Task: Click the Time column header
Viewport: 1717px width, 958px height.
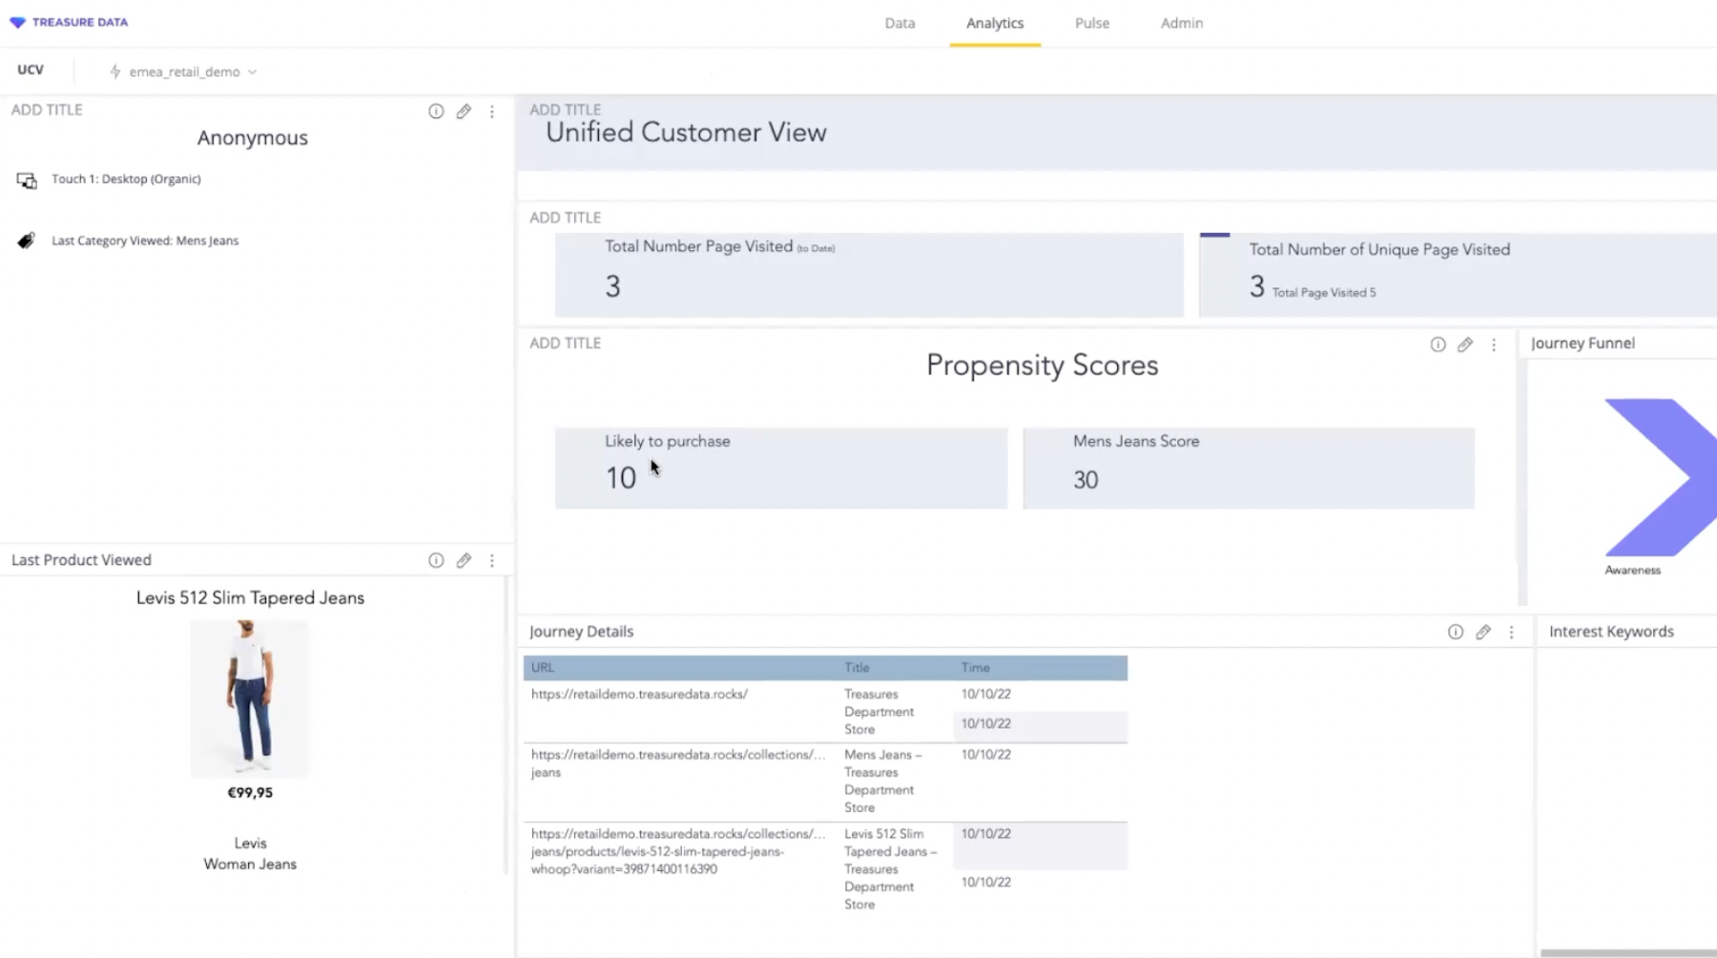Action: click(975, 668)
